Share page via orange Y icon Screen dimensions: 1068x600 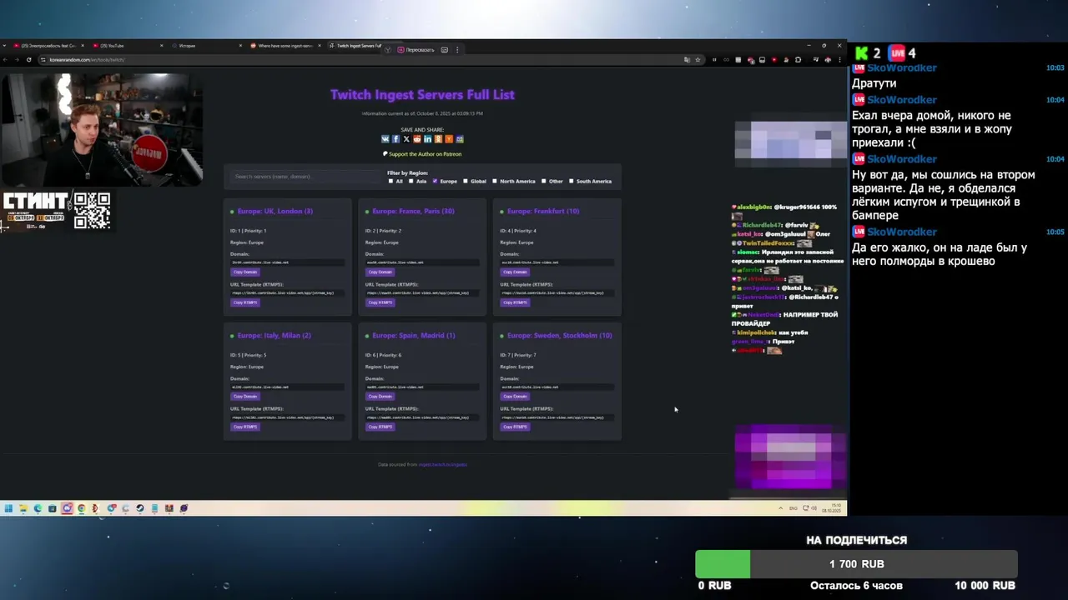coord(449,139)
